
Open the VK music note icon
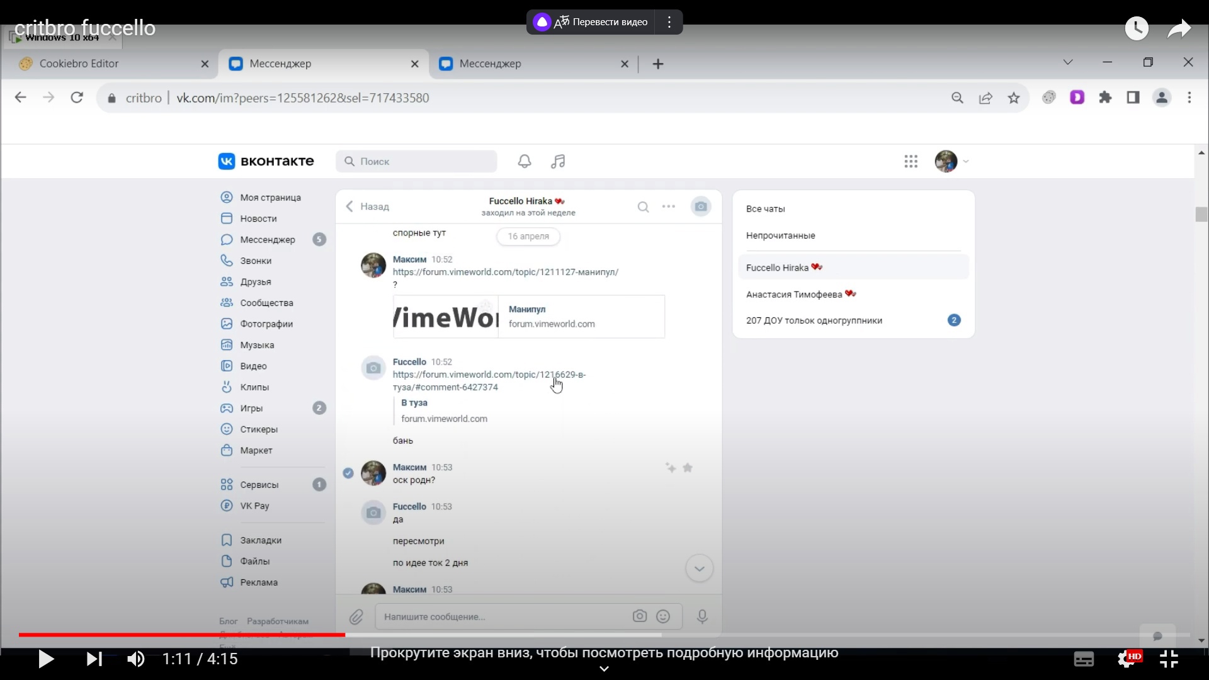[558, 161]
